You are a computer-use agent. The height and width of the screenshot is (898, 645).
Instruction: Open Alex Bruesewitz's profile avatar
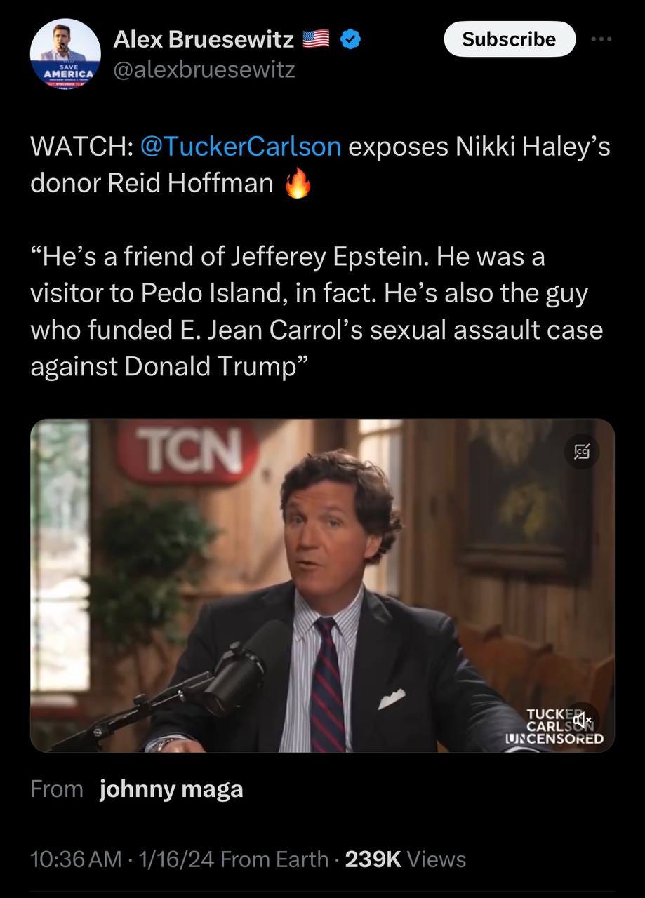click(x=65, y=54)
